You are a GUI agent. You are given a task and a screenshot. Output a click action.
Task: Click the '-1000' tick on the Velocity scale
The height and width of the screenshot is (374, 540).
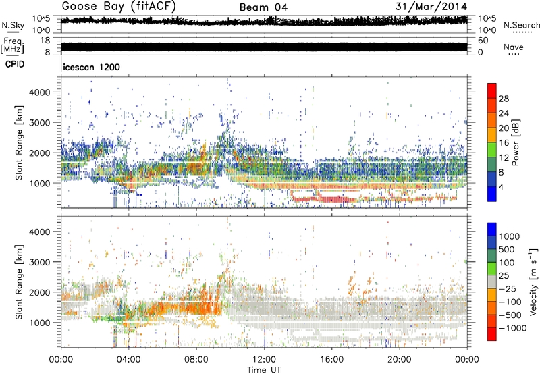coord(513,328)
